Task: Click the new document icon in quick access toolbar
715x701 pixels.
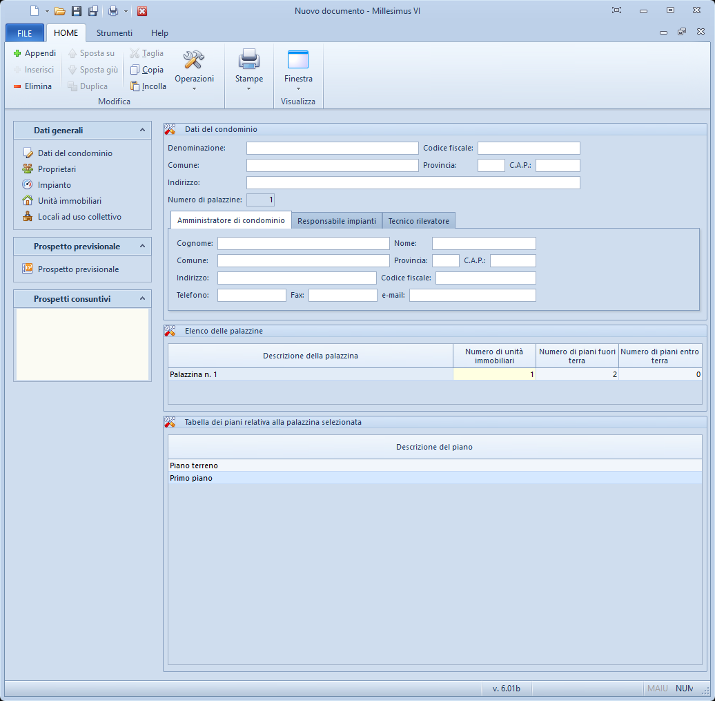Action: (35, 11)
